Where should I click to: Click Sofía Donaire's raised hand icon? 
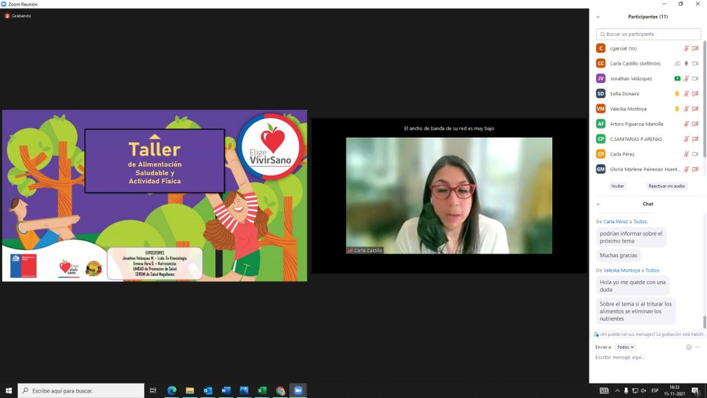click(x=677, y=94)
